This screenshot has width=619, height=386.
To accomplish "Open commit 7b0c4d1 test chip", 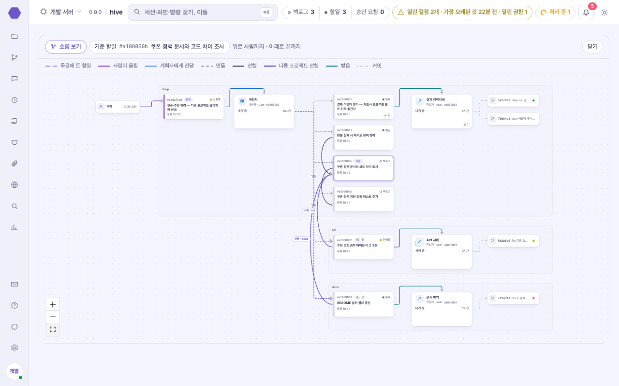I will (513, 119).
